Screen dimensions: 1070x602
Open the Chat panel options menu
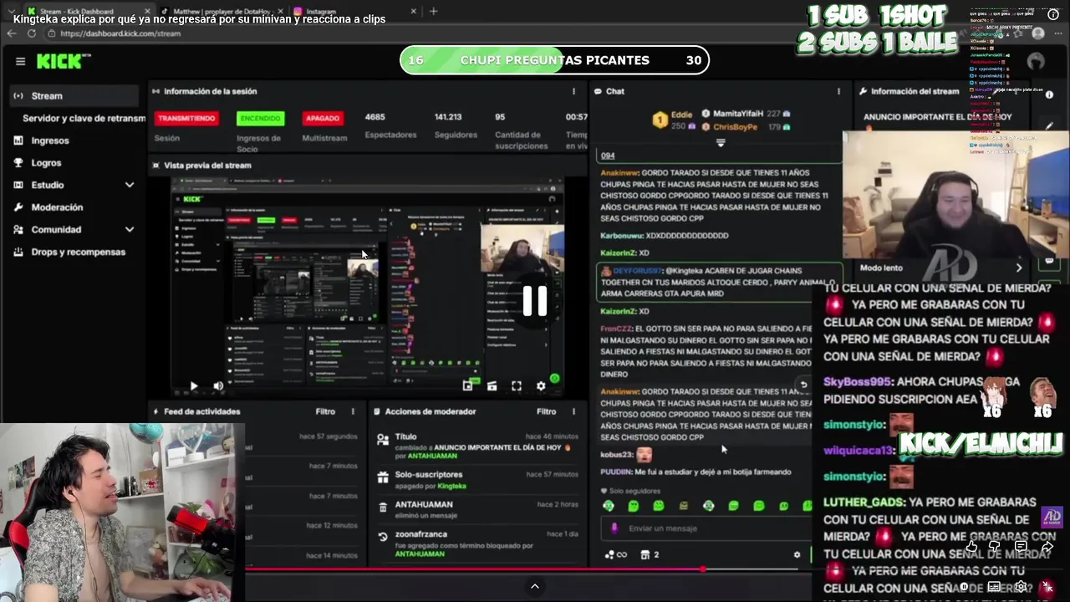click(x=838, y=91)
